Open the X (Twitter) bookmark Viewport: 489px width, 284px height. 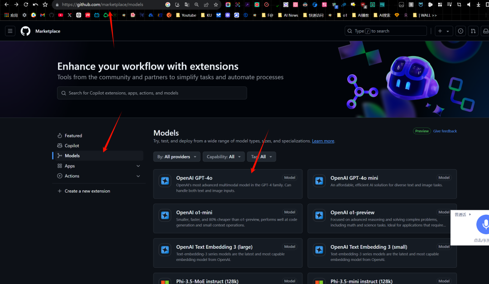[70, 15]
